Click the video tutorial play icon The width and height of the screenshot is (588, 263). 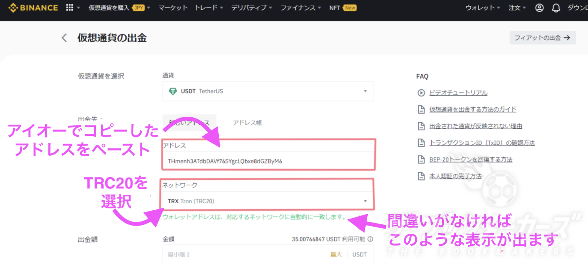421,93
